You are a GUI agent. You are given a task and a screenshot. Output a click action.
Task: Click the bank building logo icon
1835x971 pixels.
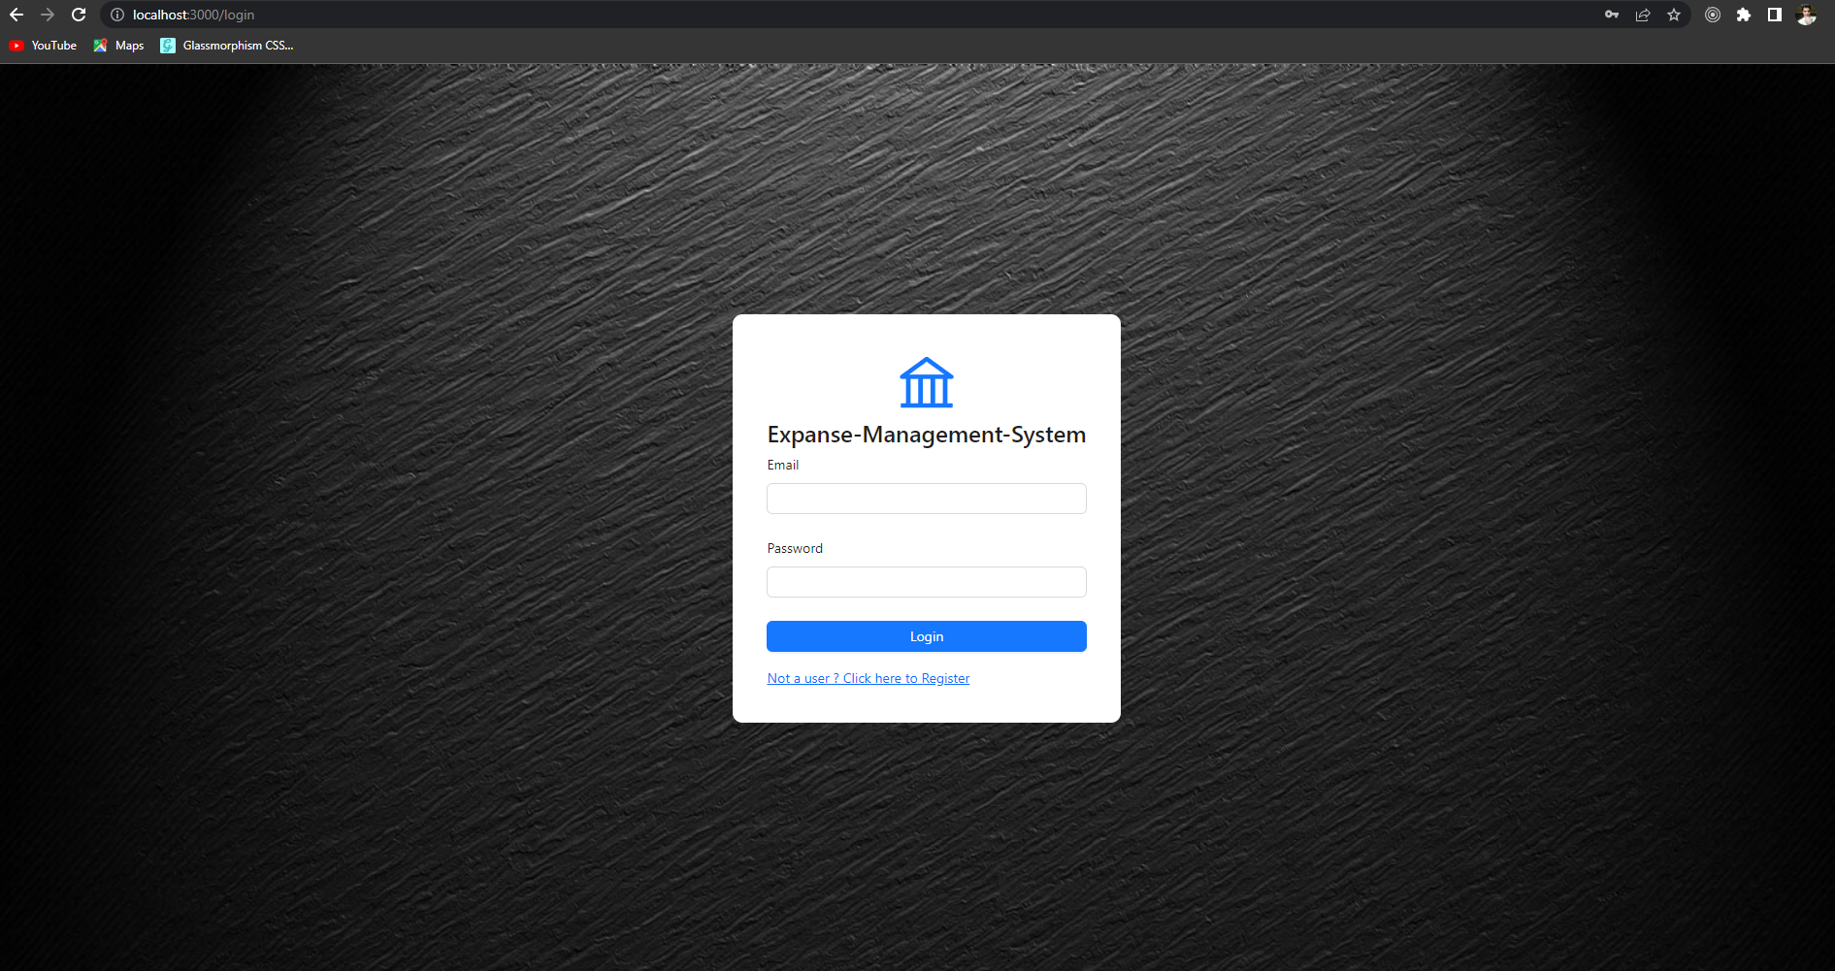pyautogui.click(x=926, y=382)
